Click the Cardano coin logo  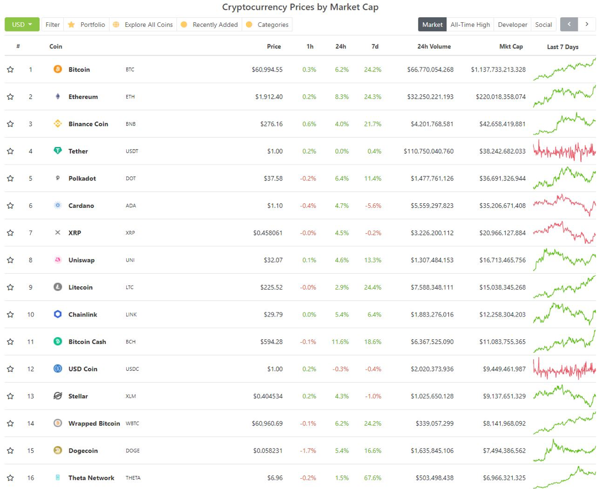point(58,205)
